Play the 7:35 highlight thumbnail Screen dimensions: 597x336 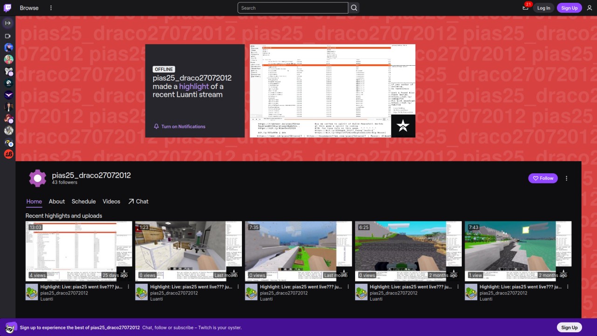click(298, 251)
